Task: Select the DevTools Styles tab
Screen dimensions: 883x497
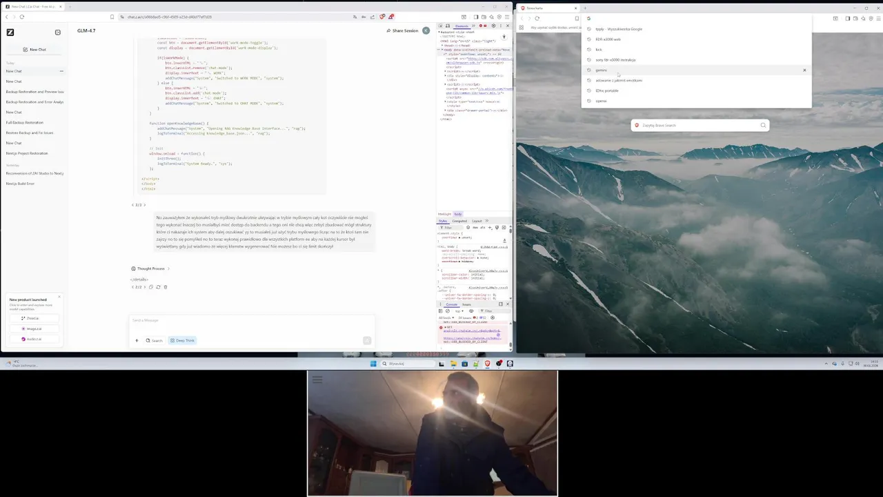Action: pos(443,221)
